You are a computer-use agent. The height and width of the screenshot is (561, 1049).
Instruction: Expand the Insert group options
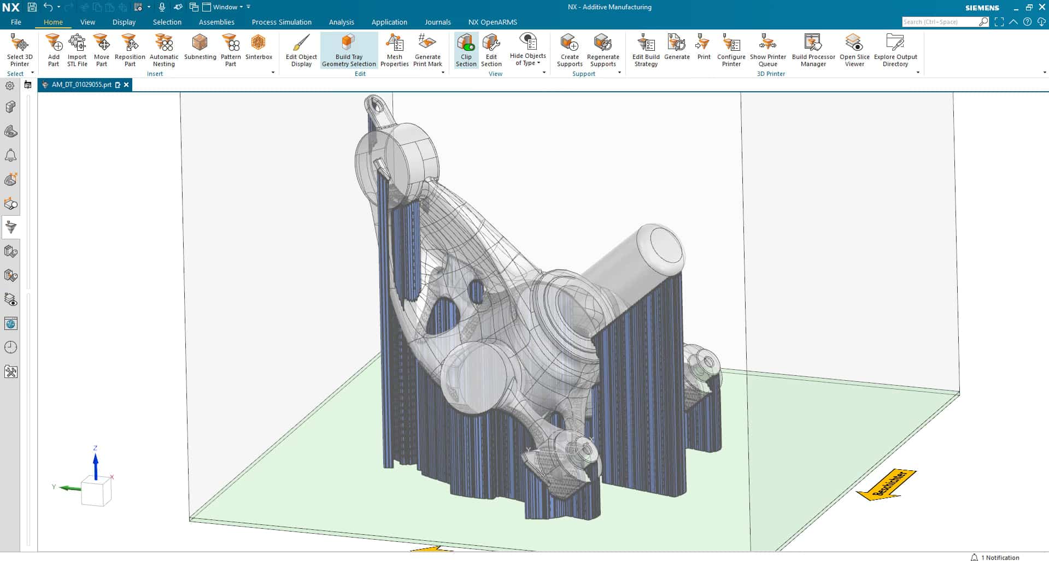[x=273, y=73]
